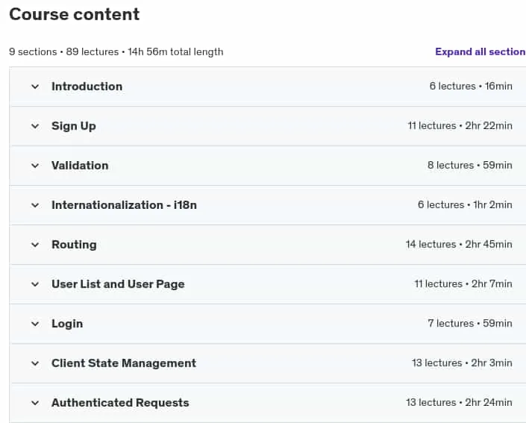The image size is (526, 423).
Task: Open User List and User Page section
Action: [118, 284]
